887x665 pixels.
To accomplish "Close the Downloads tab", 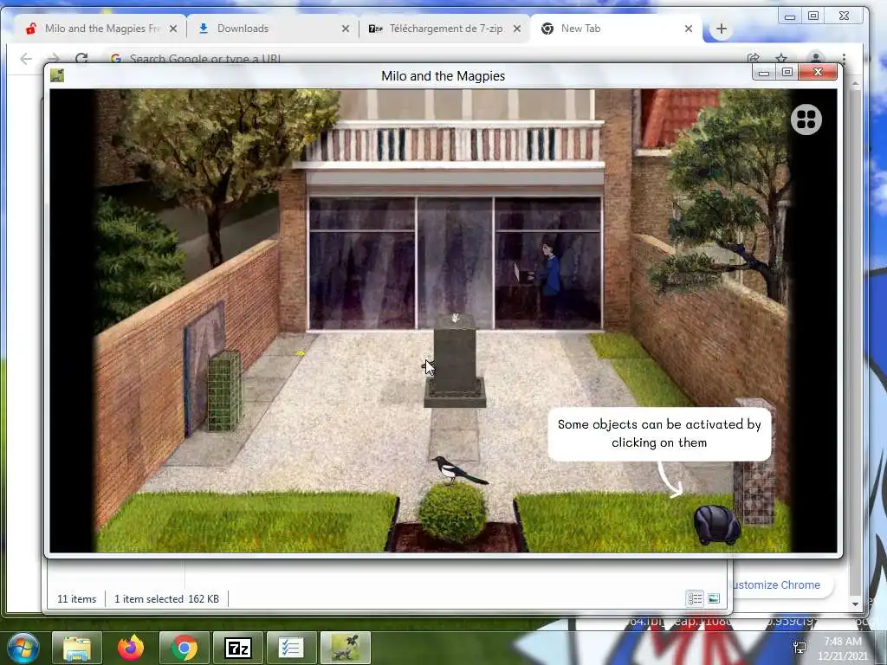I will pyautogui.click(x=345, y=29).
